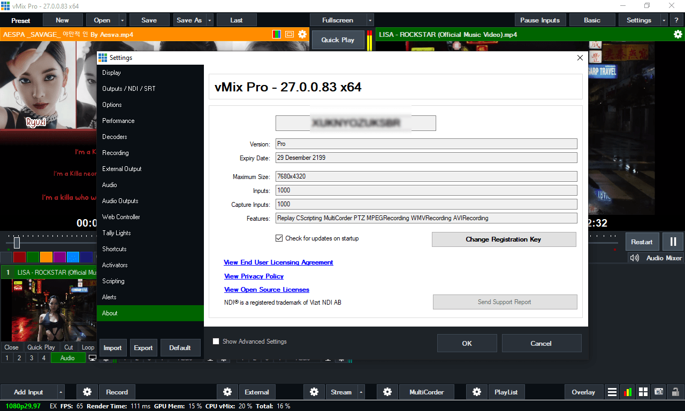Open help with the question mark button

tap(676, 20)
